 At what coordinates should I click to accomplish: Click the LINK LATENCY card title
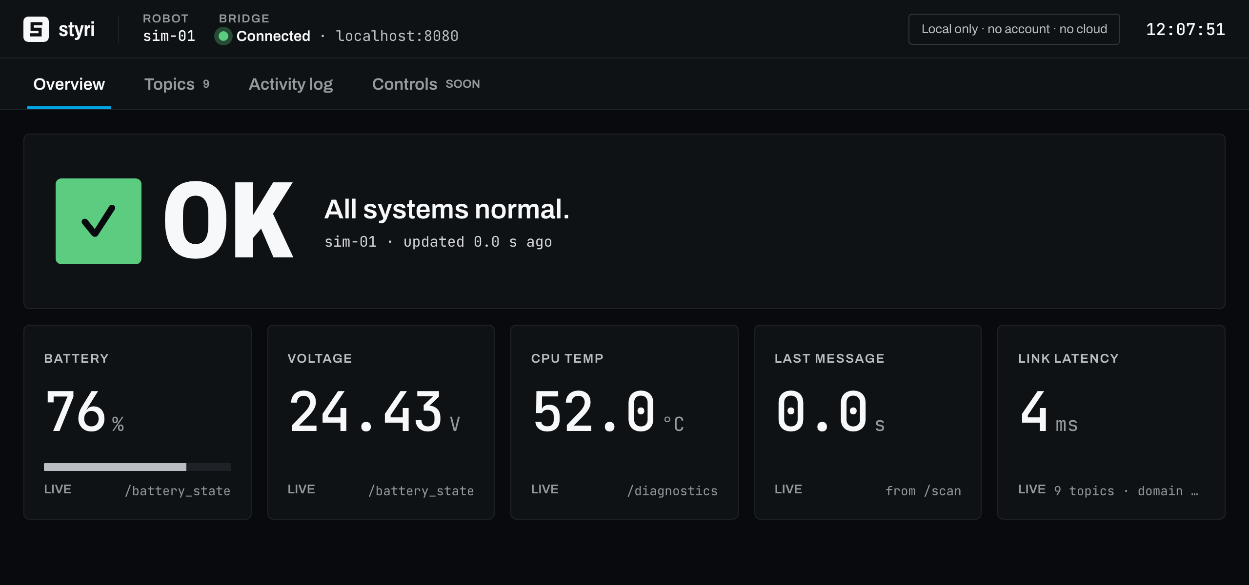[x=1068, y=358]
